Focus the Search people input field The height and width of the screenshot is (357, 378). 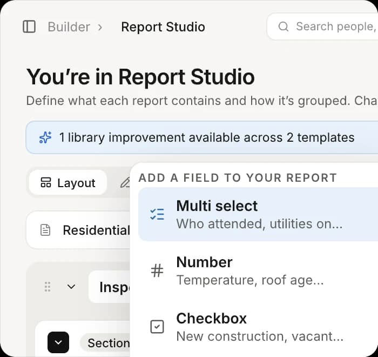[x=322, y=27]
